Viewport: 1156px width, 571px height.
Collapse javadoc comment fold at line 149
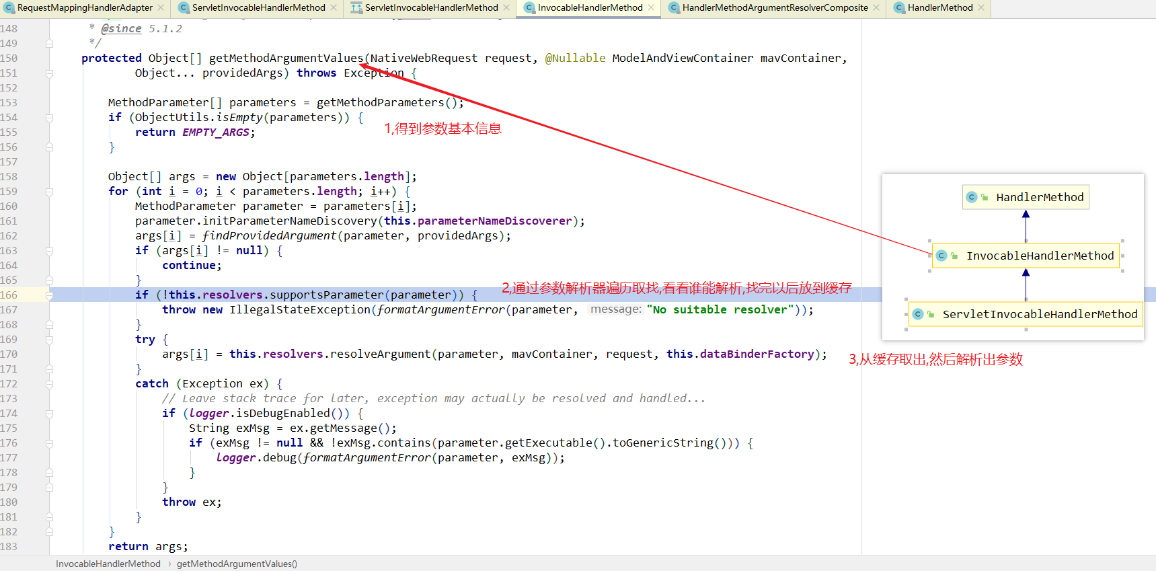click(x=49, y=43)
